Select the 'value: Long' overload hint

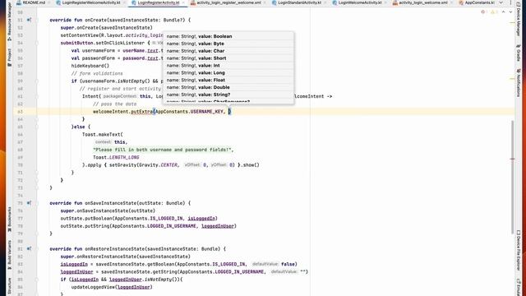[228, 73]
